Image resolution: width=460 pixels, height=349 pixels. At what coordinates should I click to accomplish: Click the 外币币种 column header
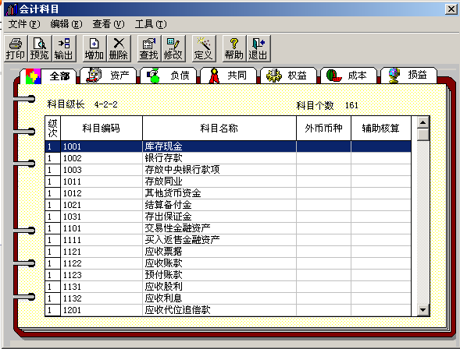pos(323,128)
